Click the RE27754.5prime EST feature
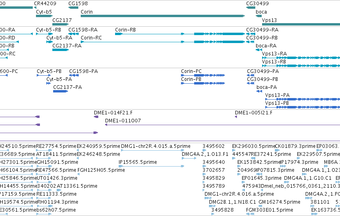The height and width of the screenshot is (216, 340). (44, 150)
